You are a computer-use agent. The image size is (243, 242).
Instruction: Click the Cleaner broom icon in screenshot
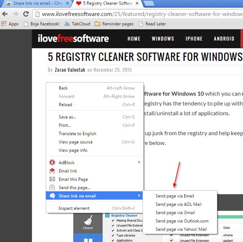point(88,220)
